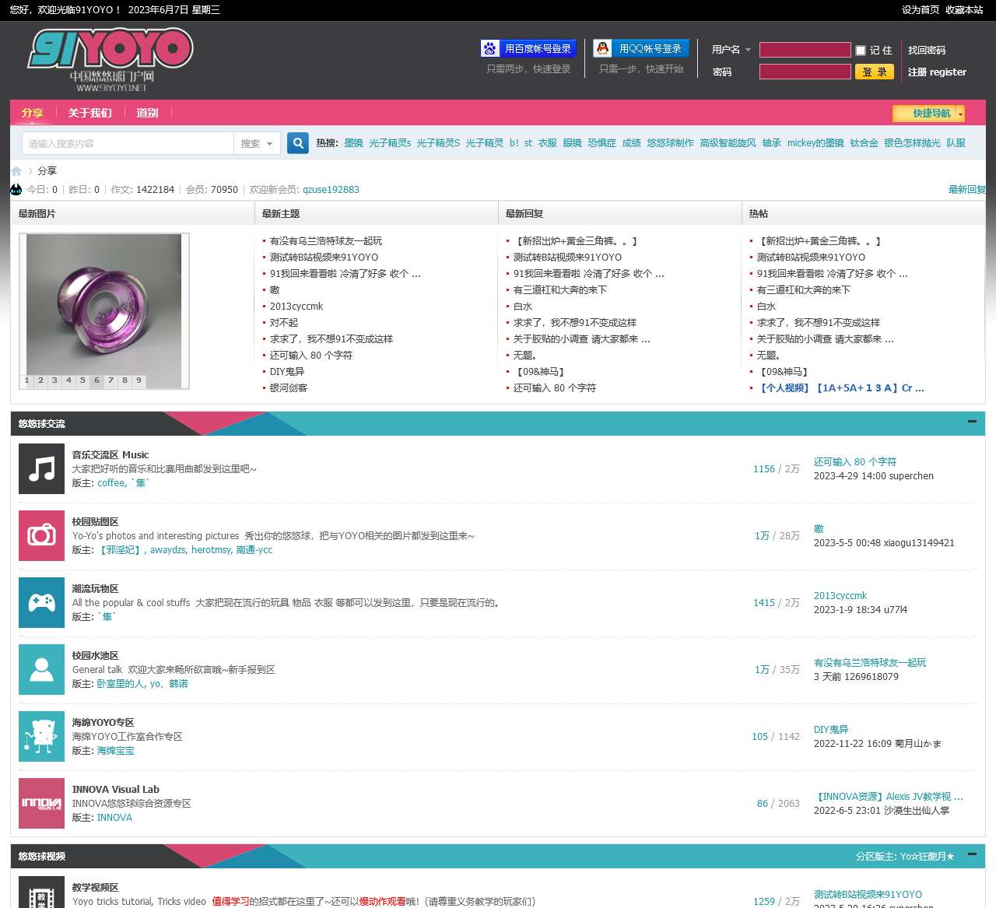The width and height of the screenshot is (996, 908).
Task: Open moderator 海绵宝宝 profile link
Action: tap(116, 751)
